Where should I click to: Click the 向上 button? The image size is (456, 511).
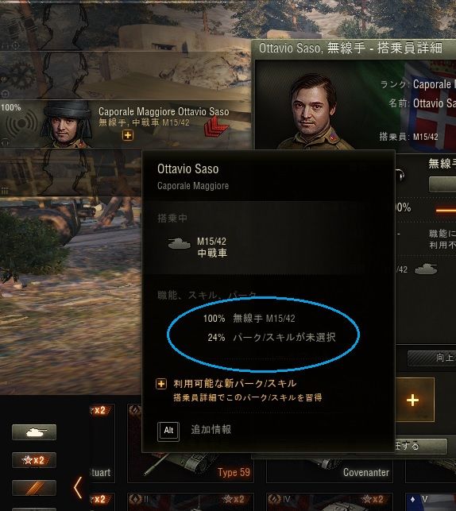[432, 358]
